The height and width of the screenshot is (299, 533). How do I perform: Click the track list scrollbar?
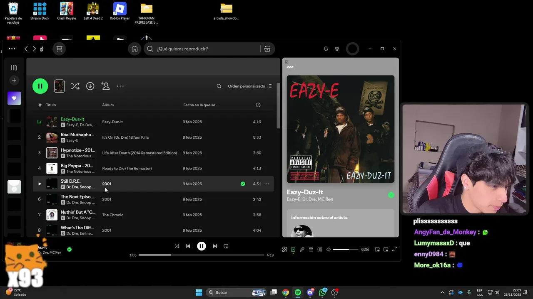coord(278,105)
